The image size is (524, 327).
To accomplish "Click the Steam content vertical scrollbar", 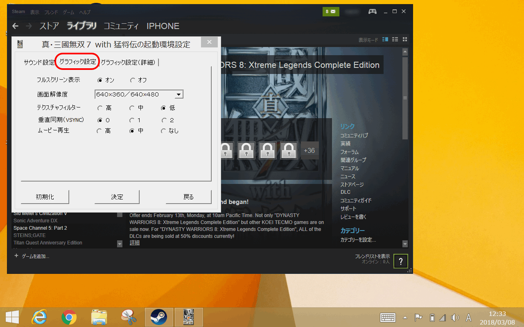I will pyautogui.click(x=405, y=98).
